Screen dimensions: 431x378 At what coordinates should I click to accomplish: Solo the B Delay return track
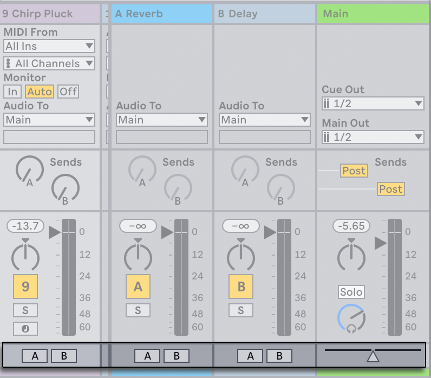[x=241, y=310]
